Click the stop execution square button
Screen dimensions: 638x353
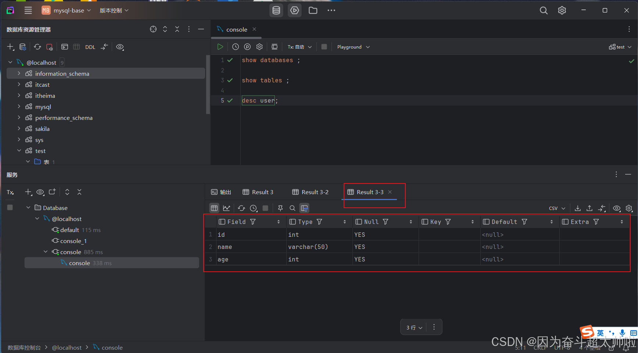(x=324, y=47)
